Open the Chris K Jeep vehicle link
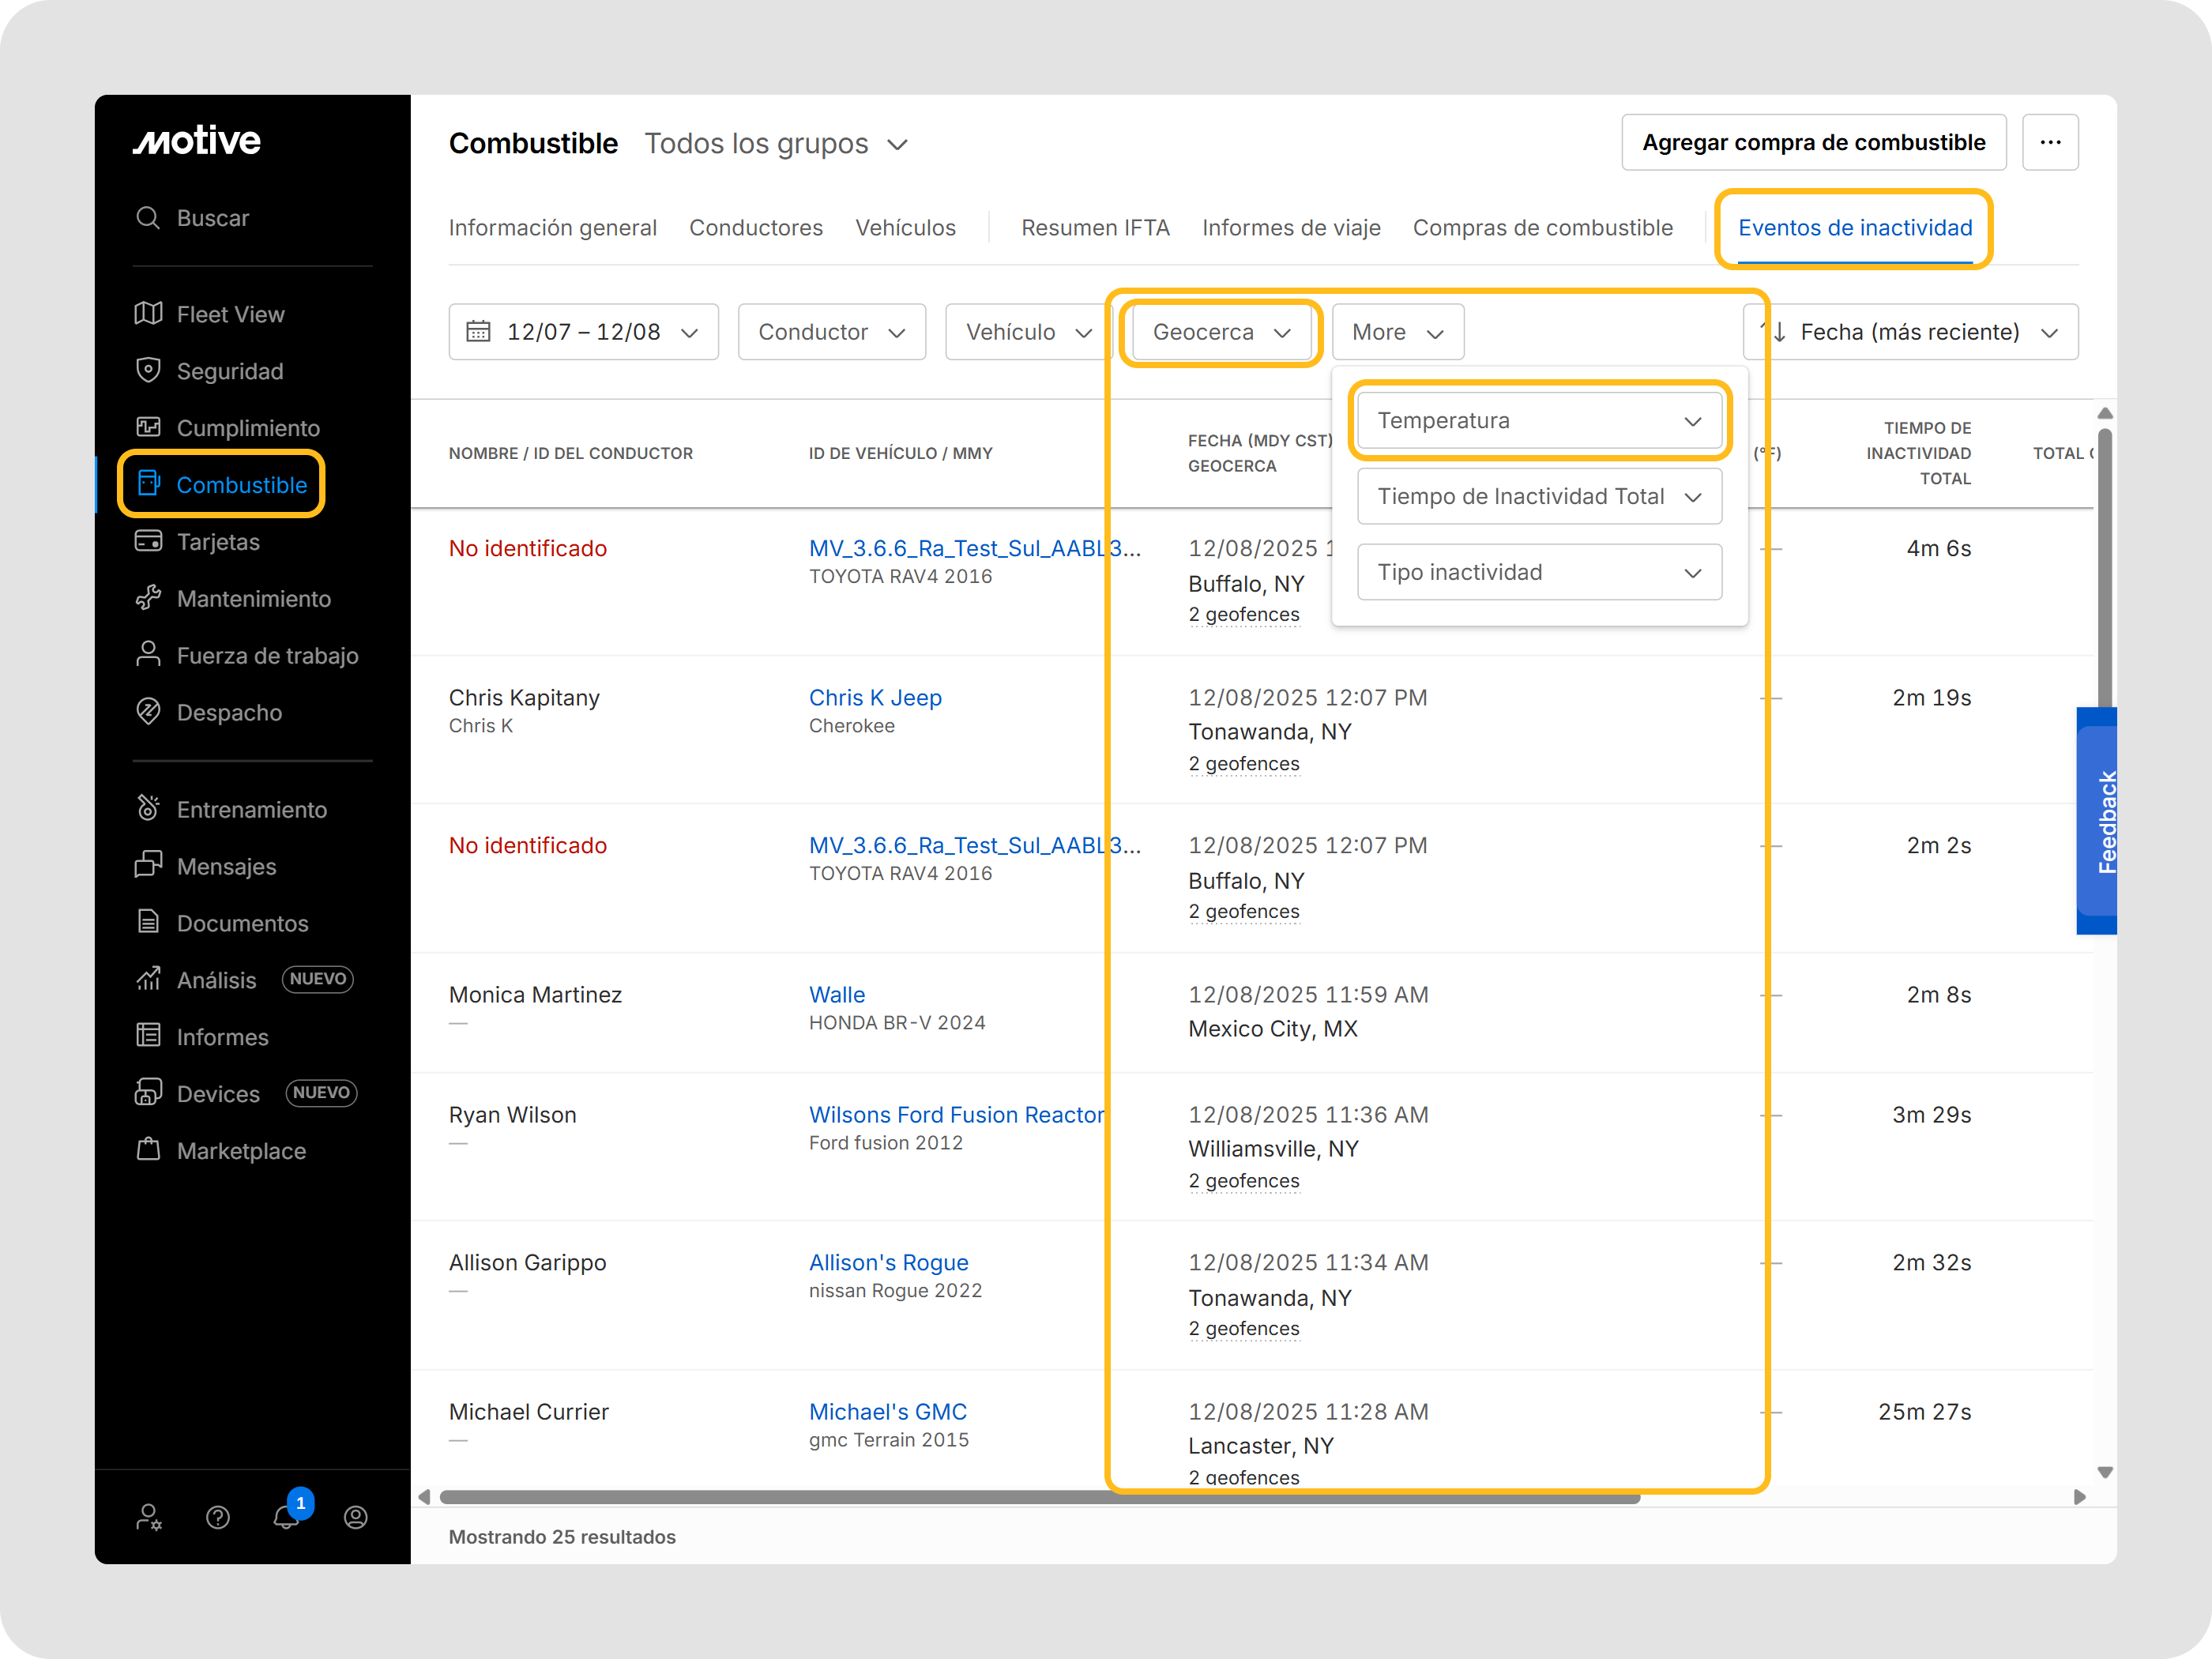 pyautogui.click(x=875, y=697)
